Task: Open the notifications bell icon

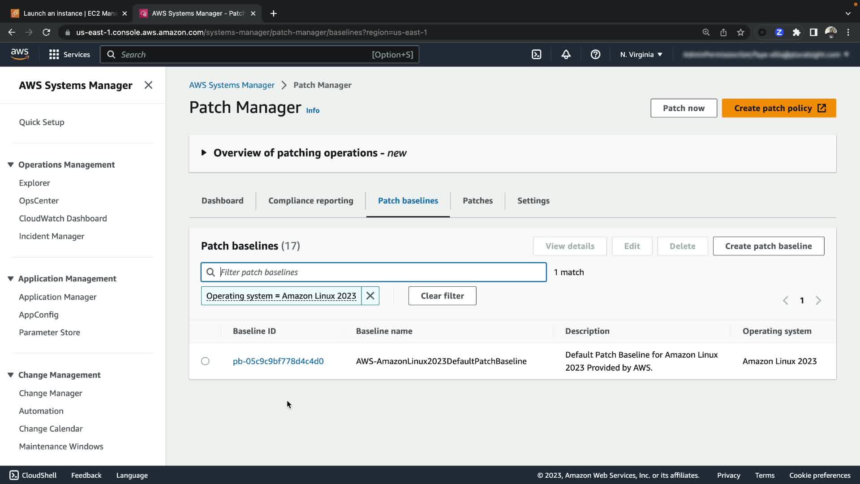Action: [566, 54]
